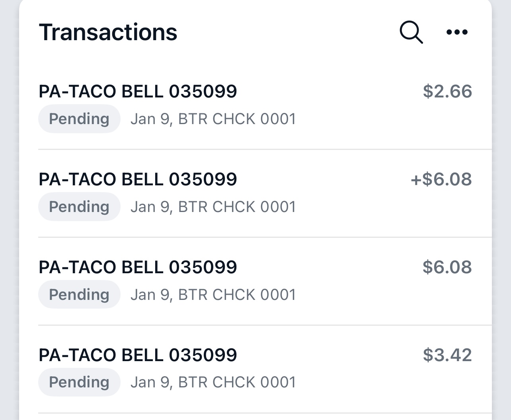Open the Taco Bell refund of +$6.08
The image size is (511, 420).
[138, 179]
